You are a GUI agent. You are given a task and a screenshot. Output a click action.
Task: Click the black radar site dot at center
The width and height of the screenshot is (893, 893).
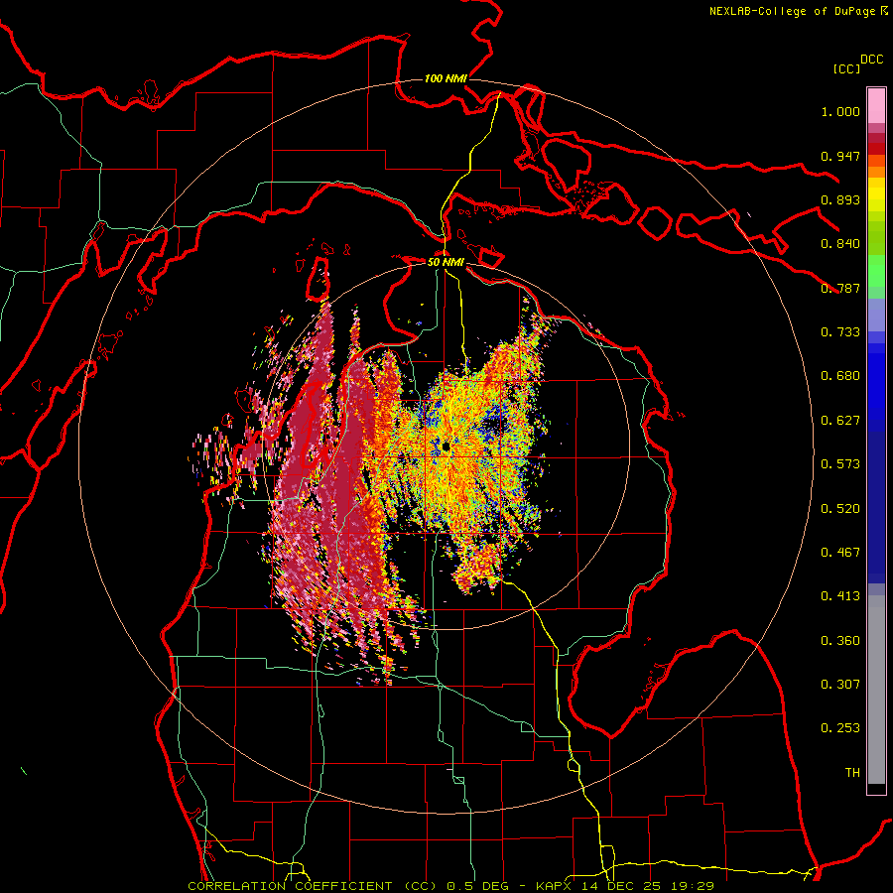tap(446, 446)
